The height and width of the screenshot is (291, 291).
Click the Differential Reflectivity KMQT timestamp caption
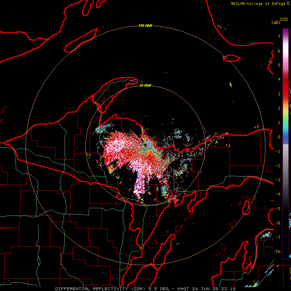(145, 289)
